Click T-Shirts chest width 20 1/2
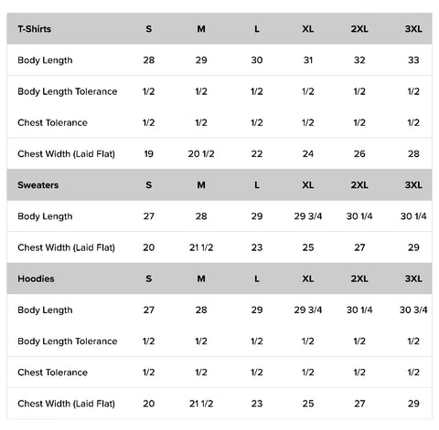The width and height of the screenshot is (439, 430). pyautogui.click(x=201, y=153)
